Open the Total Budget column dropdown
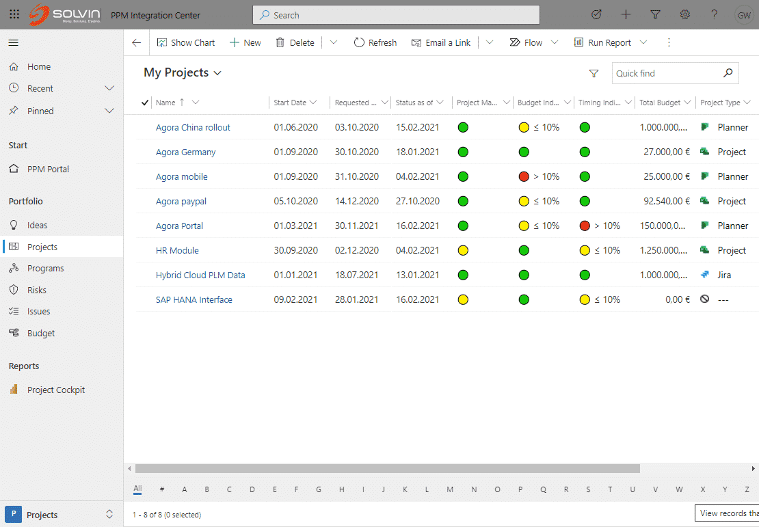This screenshot has height=527, width=759. pyautogui.click(x=687, y=103)
